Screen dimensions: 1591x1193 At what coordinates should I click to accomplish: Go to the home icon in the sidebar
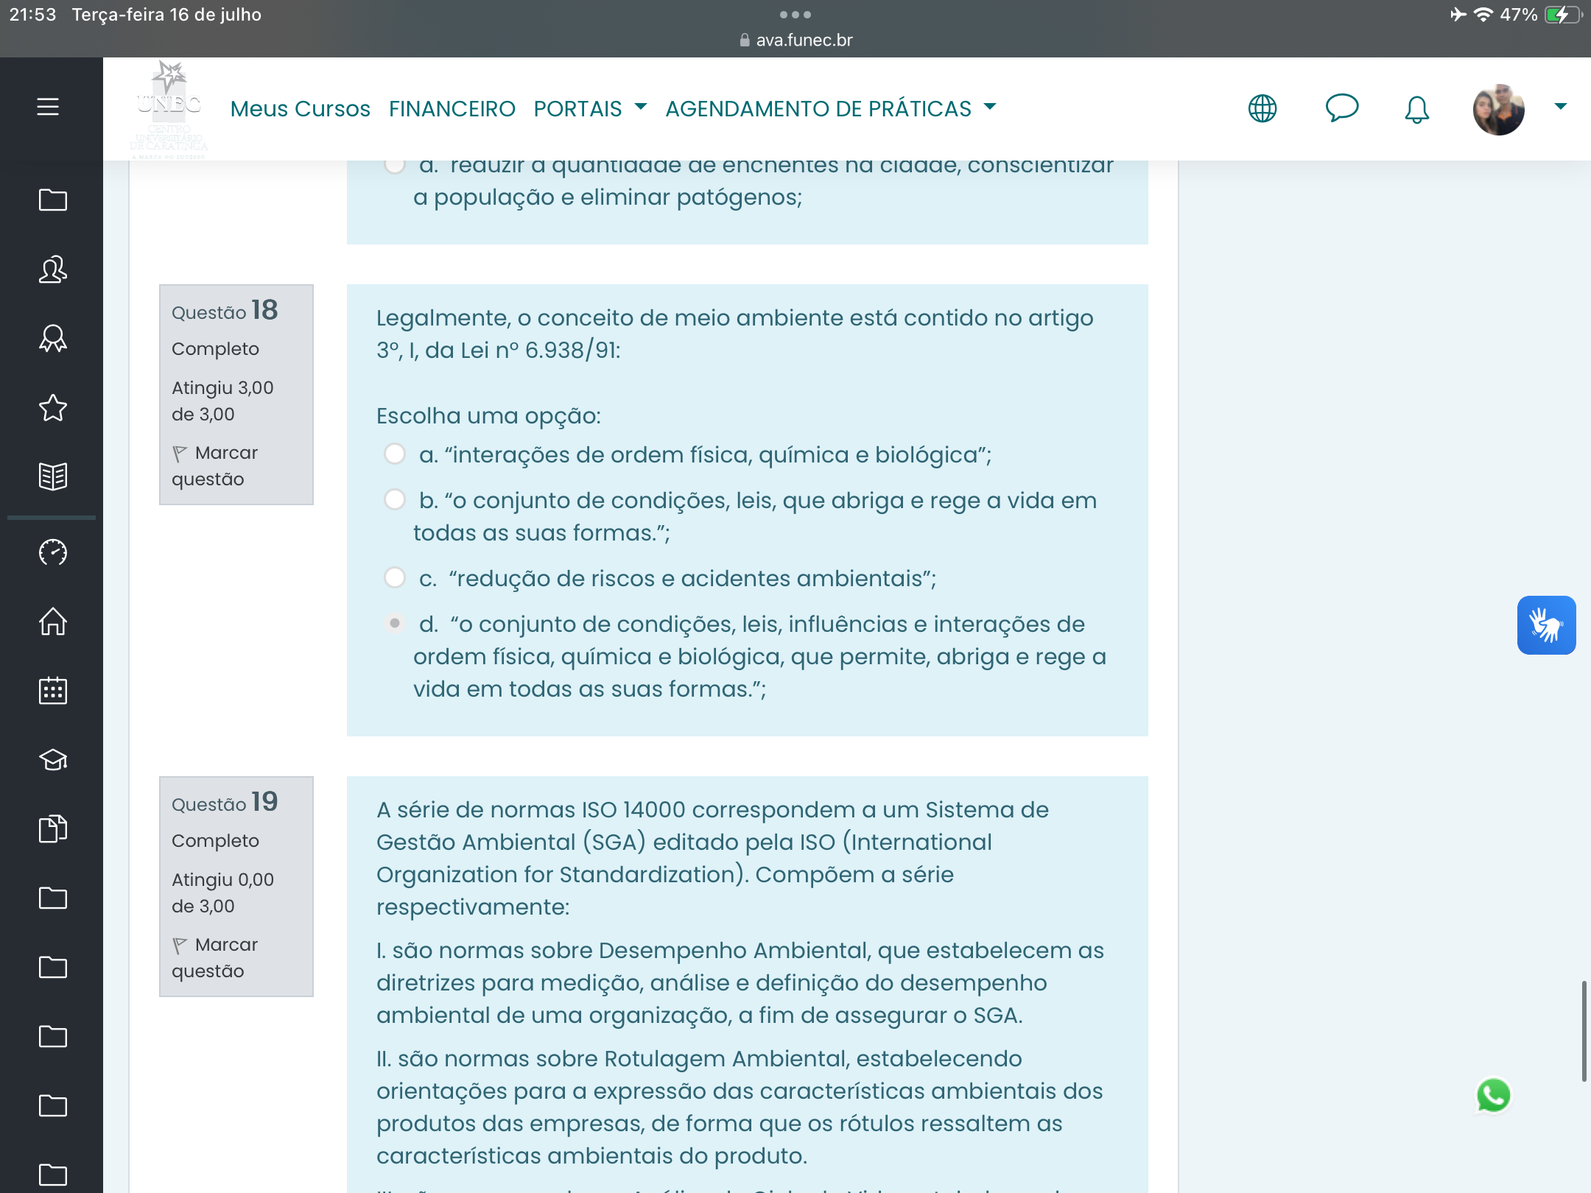tap(52, 621)
